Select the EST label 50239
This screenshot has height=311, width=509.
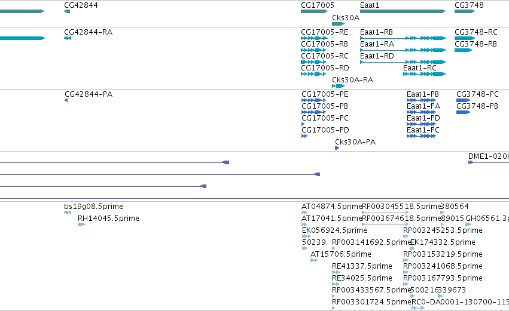coord(313,242)
